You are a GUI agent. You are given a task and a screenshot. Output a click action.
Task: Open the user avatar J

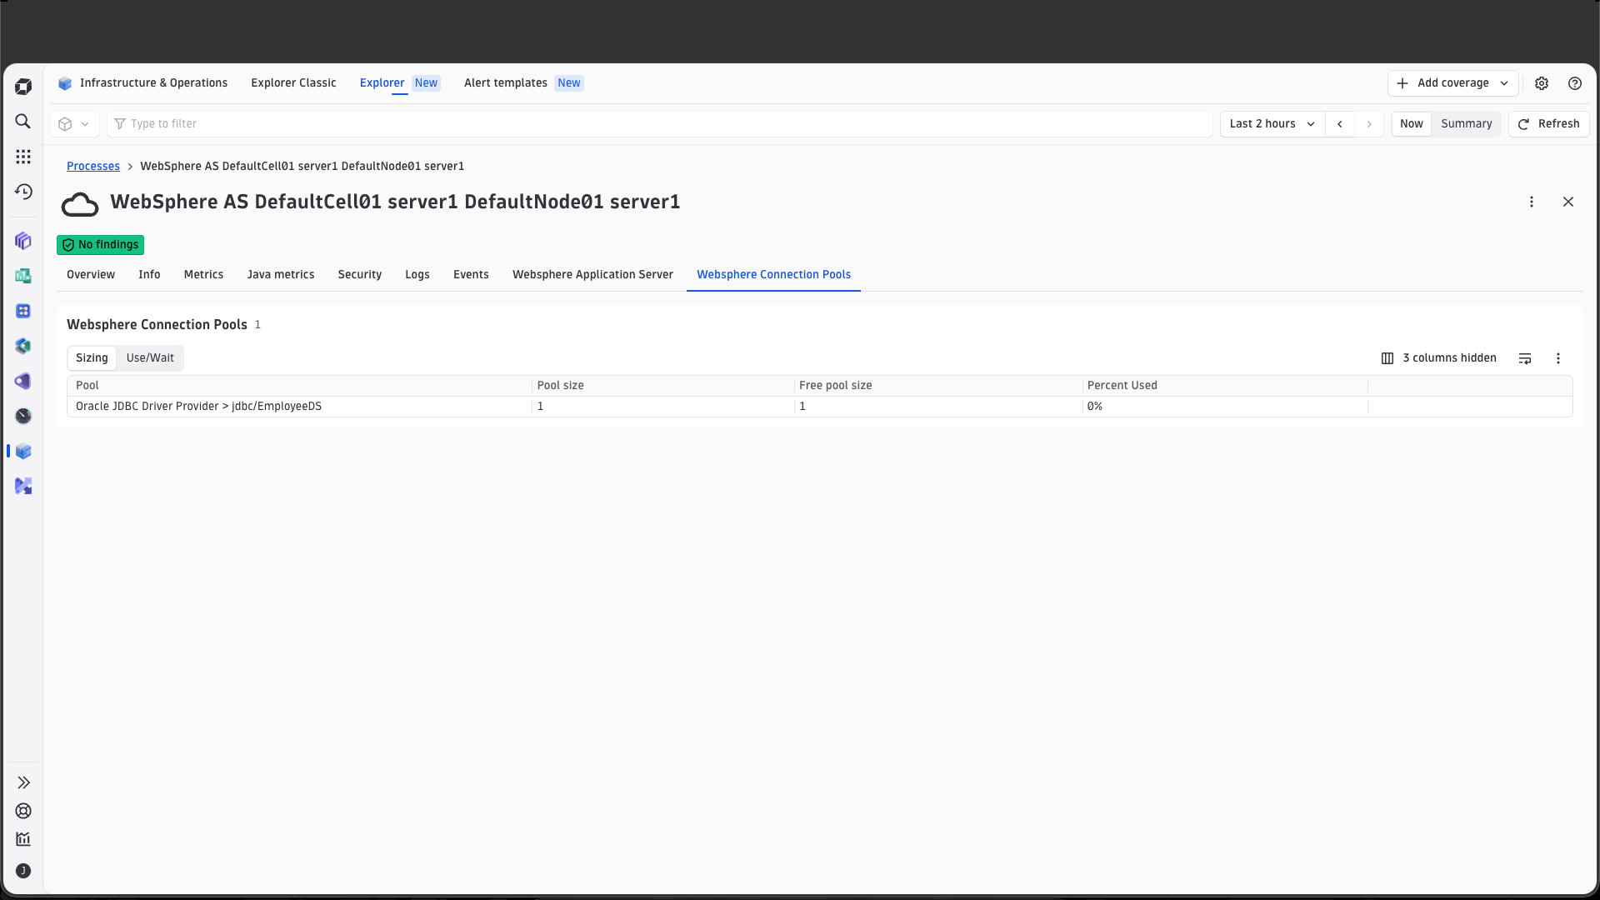[23, 871]
